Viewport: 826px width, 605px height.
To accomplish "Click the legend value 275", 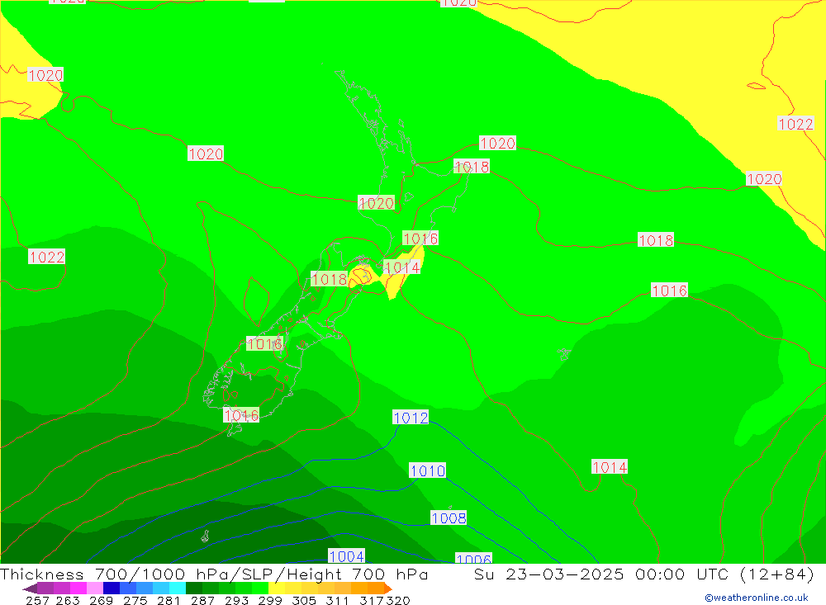I will pyautogui.click(x=135, y=600).
